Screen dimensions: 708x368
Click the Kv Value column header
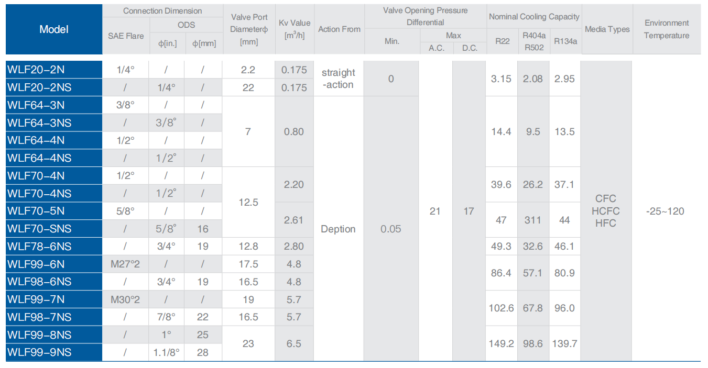(294, 29)
